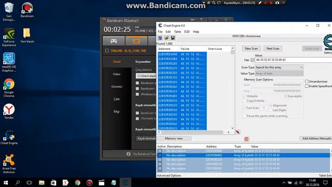Open the Yeni klasör folder on desktop
This screenshot has height=187, width=332.
pyautogui.click(x=27, y=36)
